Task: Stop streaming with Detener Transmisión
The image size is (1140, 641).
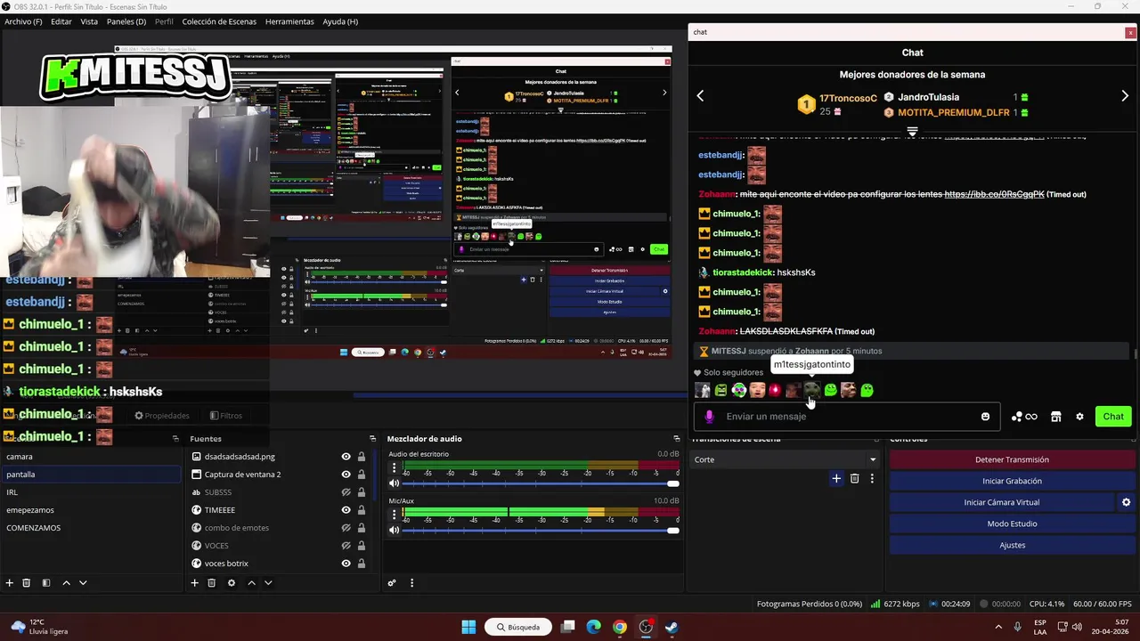Action: (x=1012, y=459)
